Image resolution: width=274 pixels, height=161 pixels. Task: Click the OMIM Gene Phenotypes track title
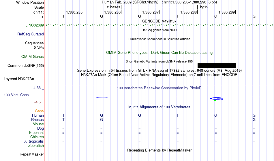click(x=159, y=52)
